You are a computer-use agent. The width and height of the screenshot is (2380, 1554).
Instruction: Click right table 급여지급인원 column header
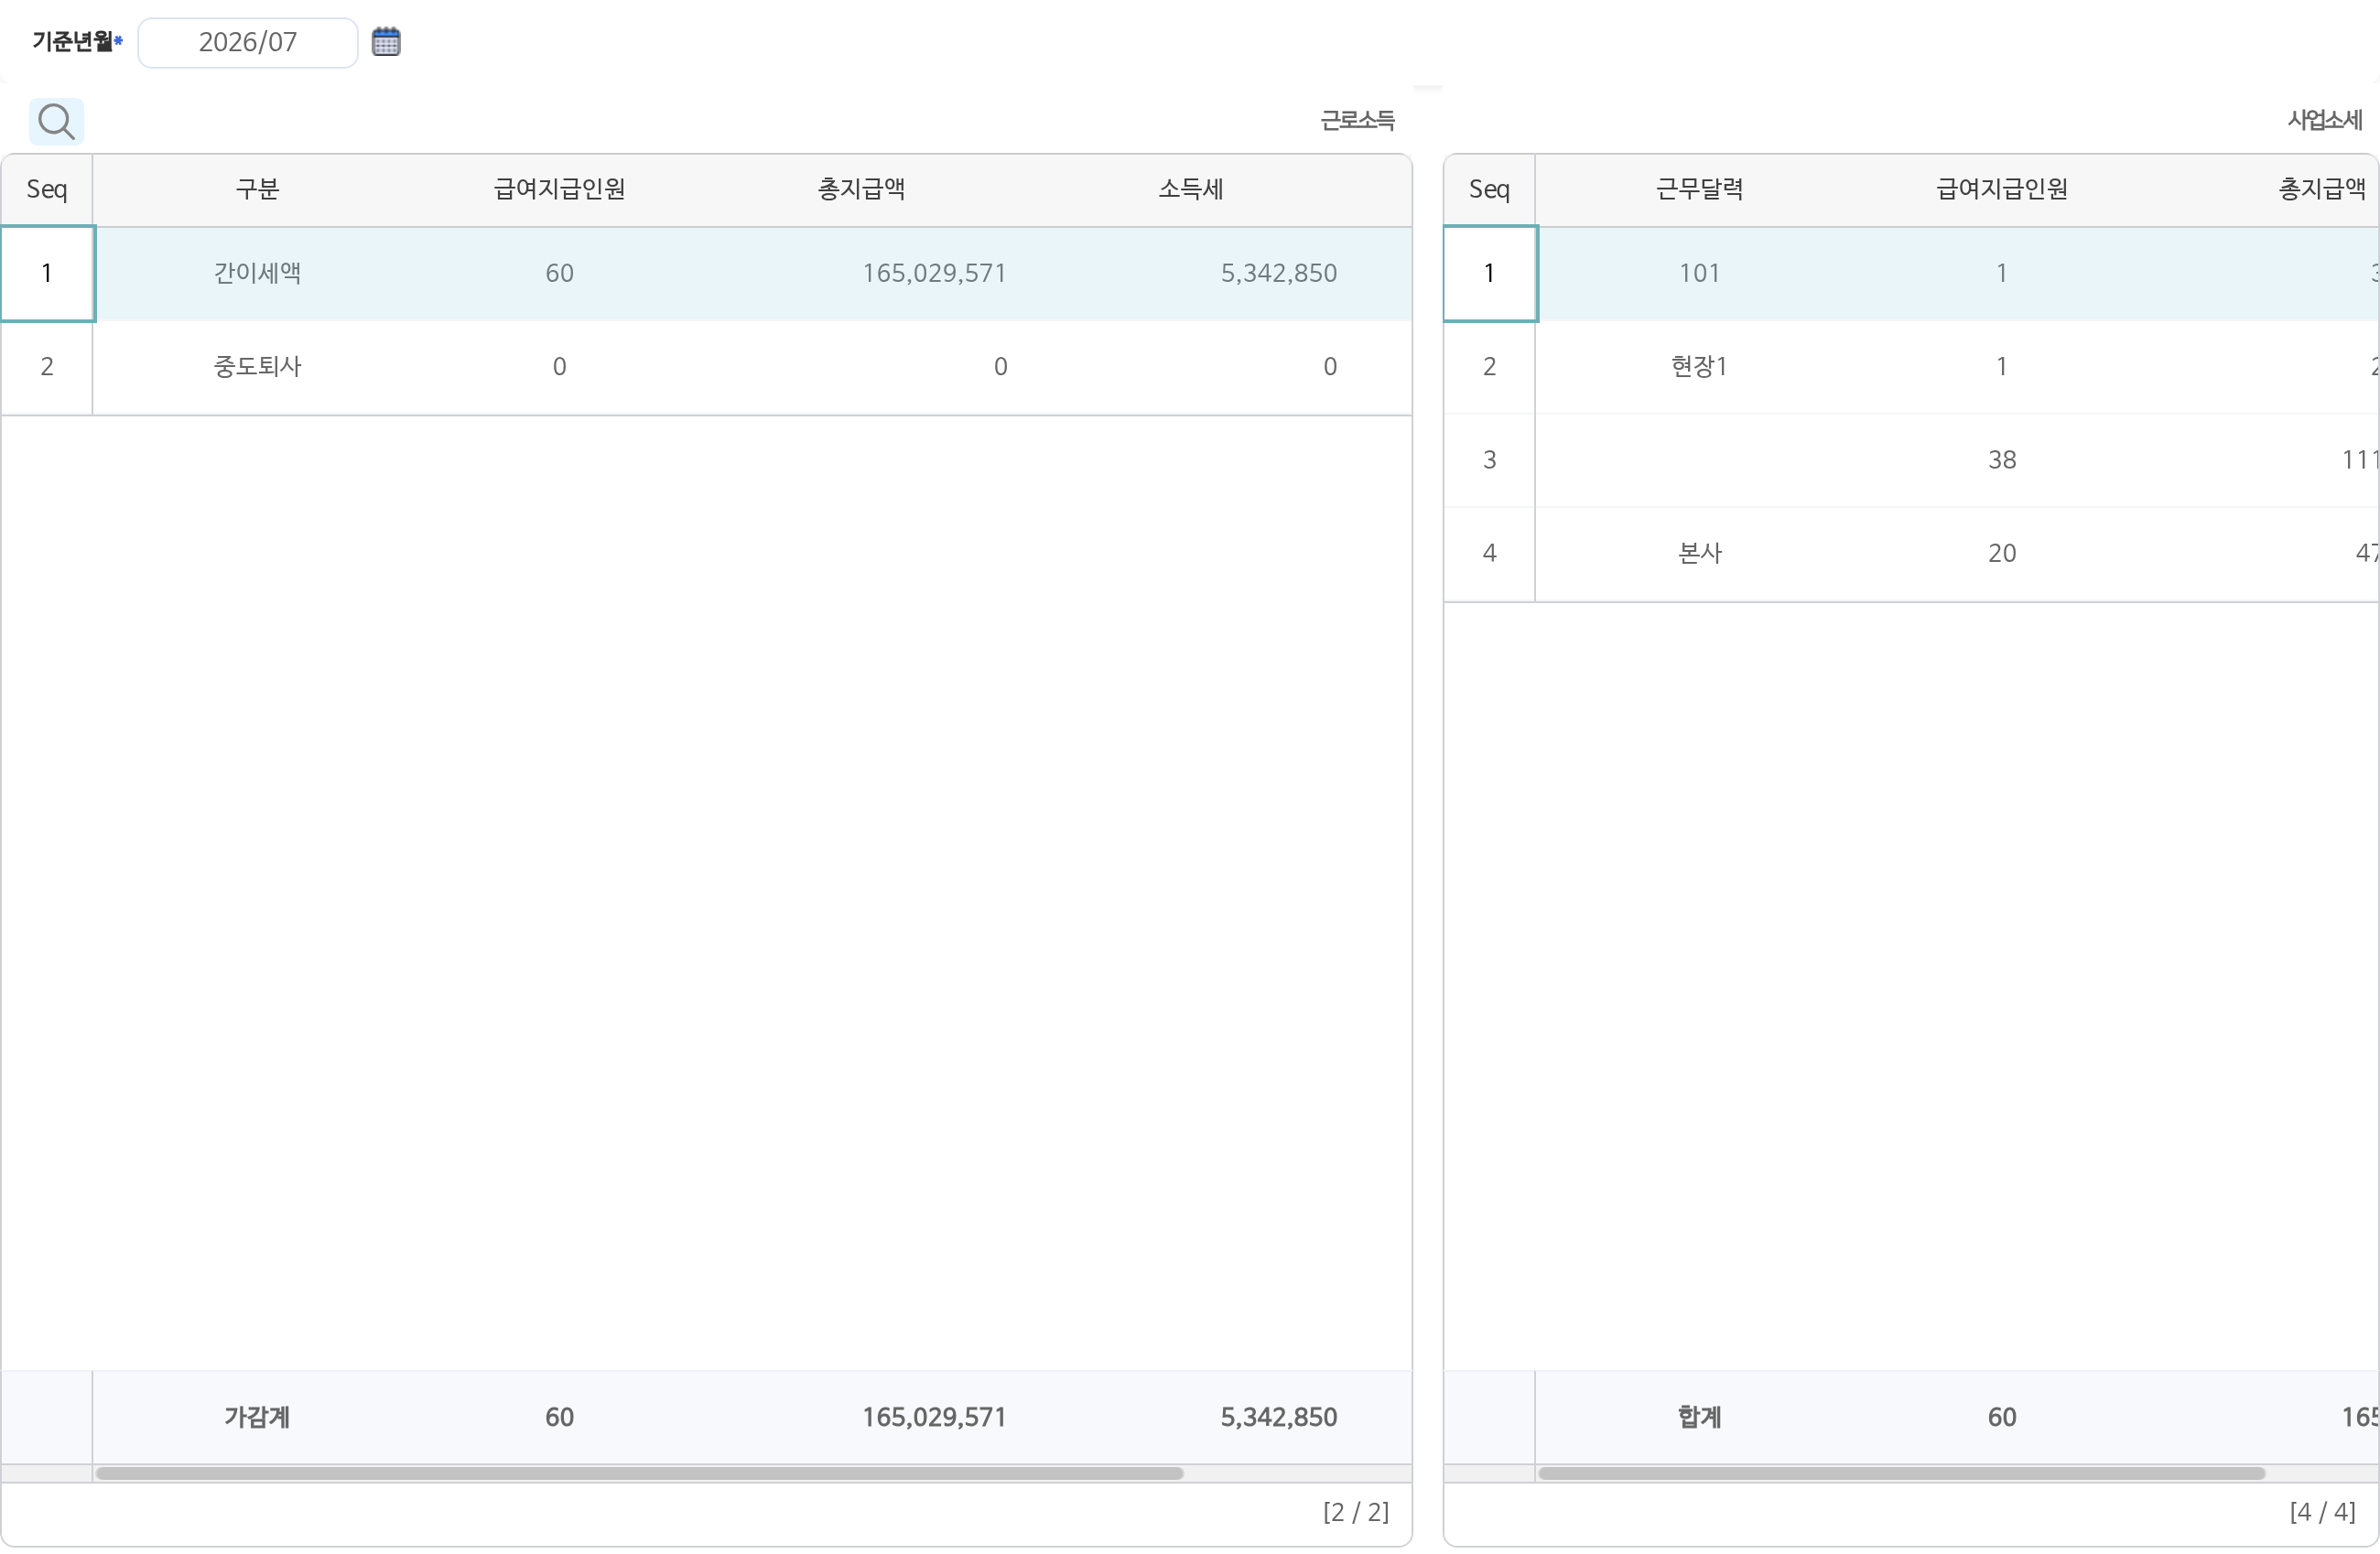pyautogui.click(x=2001, y=189)
